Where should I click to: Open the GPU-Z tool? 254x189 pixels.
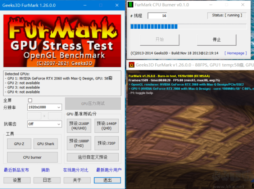pos(19,144)
